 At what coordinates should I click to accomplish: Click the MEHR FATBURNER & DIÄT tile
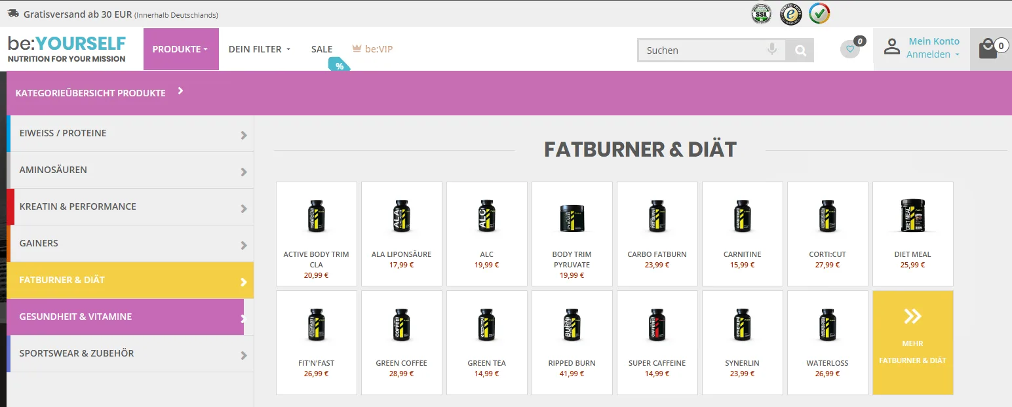pos(913,343)
